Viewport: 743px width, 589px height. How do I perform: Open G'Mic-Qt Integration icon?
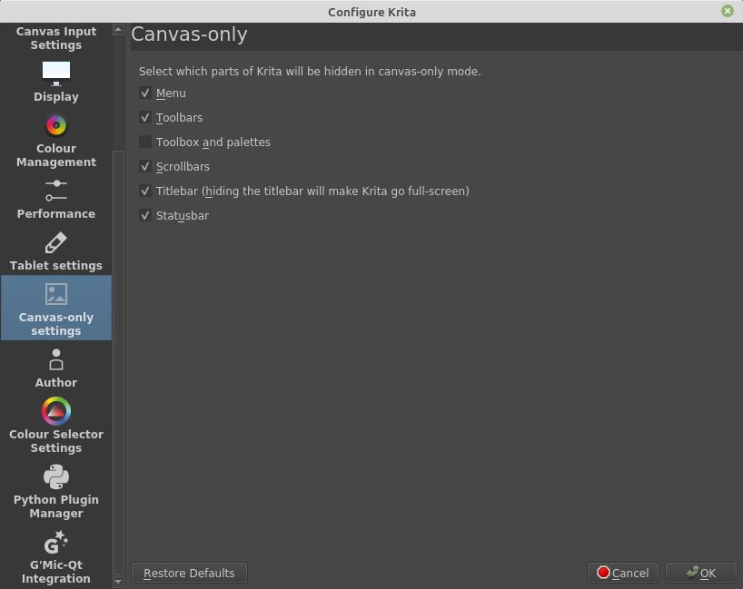pyautogui.click(x=56, y=542)
